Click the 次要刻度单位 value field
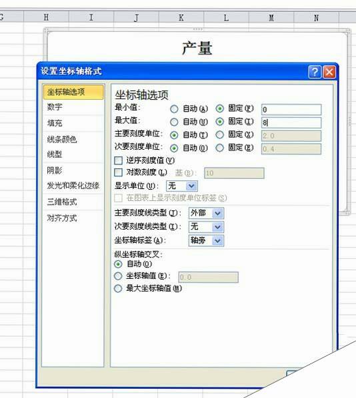This screenshot has width=356, height=398. coord(291,149)
